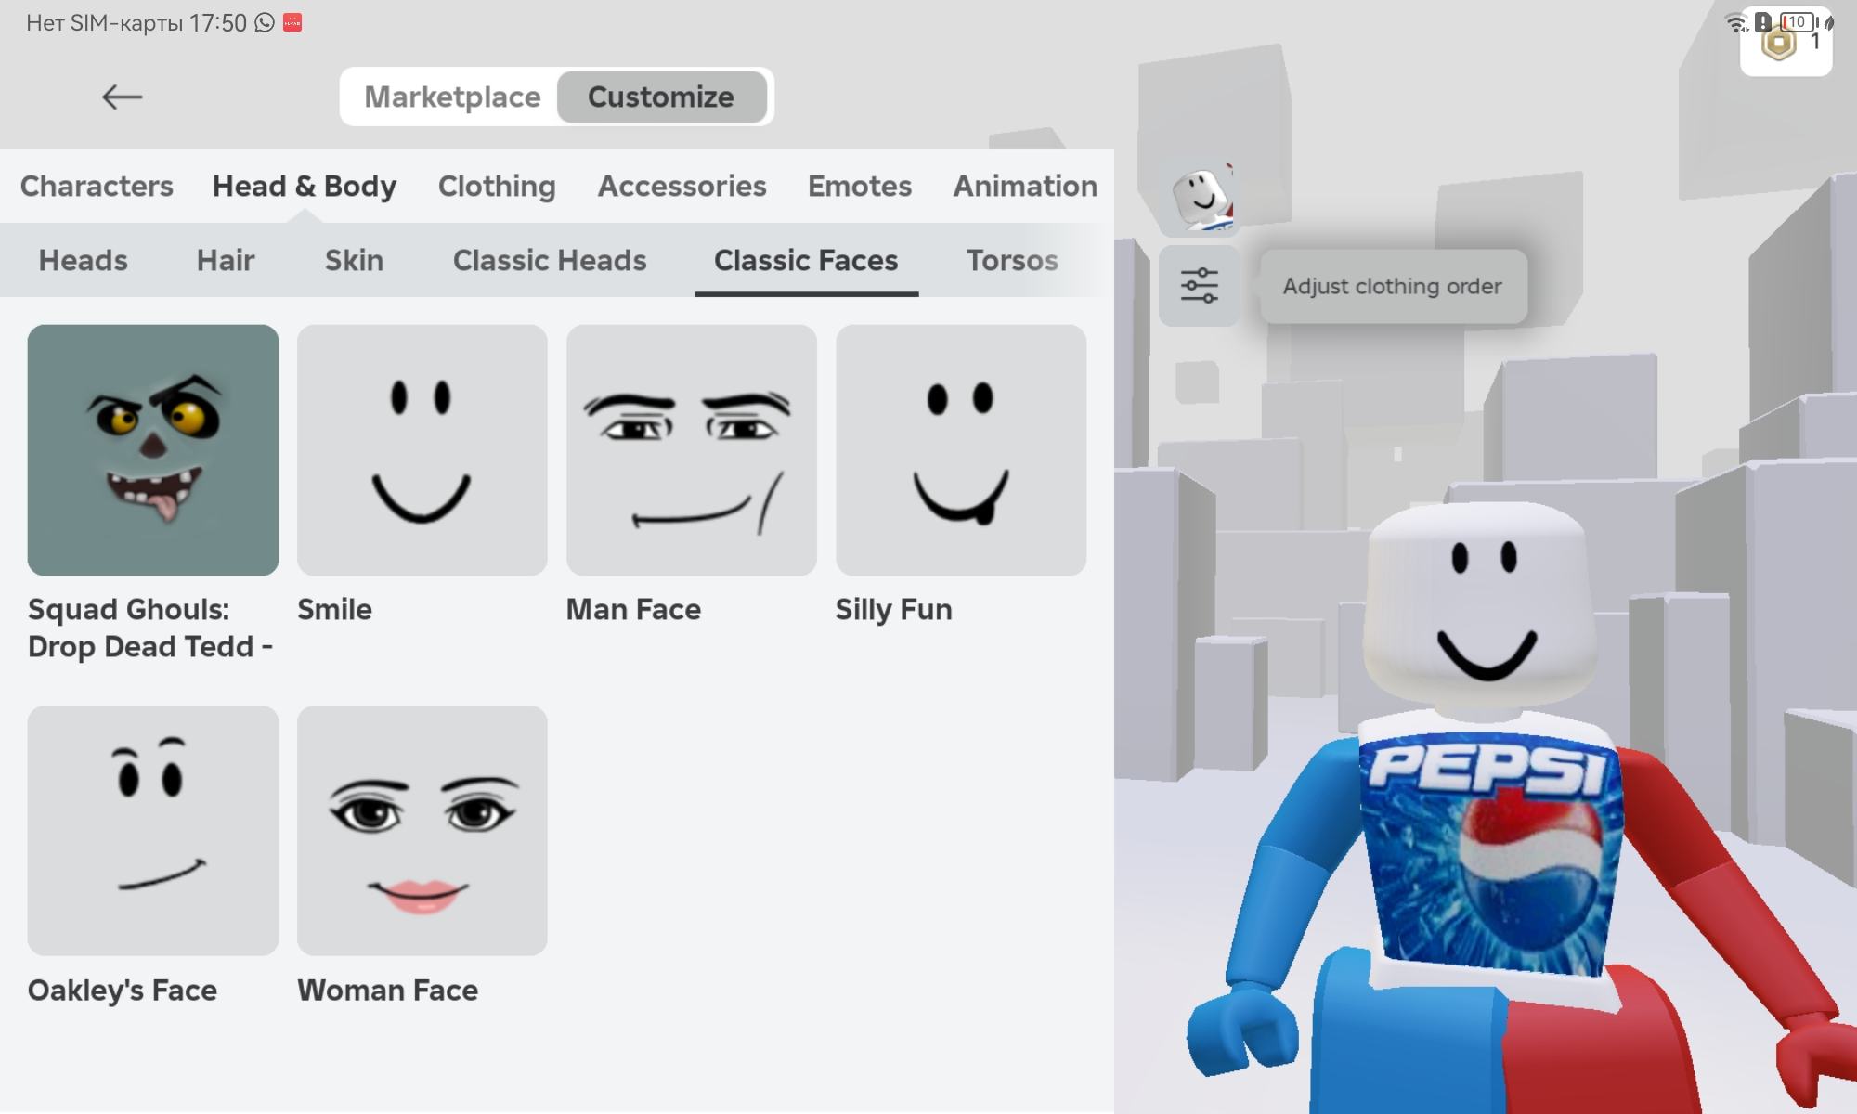Switch to Marketplace mode
This screenshot has width=1857, height=1114.
click(x=452, y=97)
